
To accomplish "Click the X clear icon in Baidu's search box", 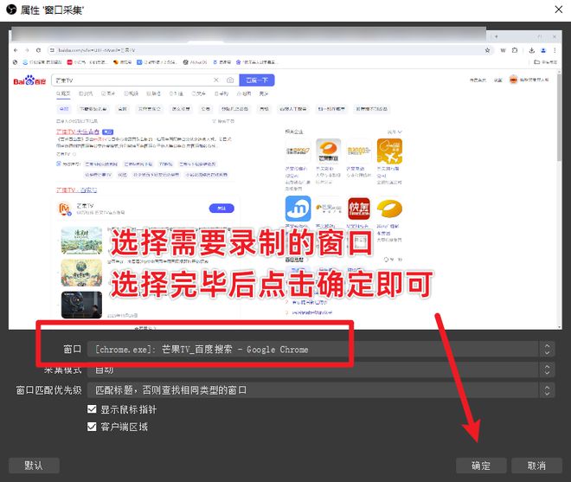I will (x=216, y=80).
